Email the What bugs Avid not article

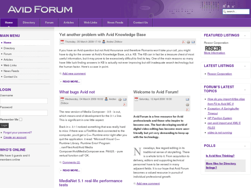coord(125,99)
